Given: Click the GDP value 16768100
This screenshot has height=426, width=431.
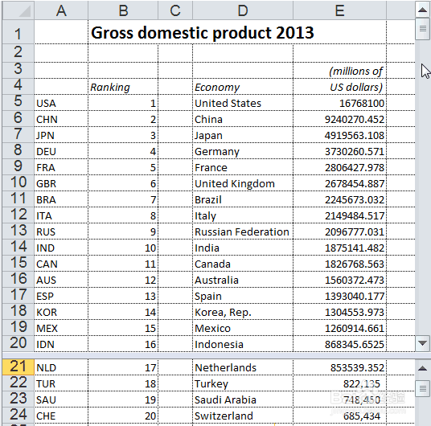Looking at the screenshot, I should click(x=340, y=103).
